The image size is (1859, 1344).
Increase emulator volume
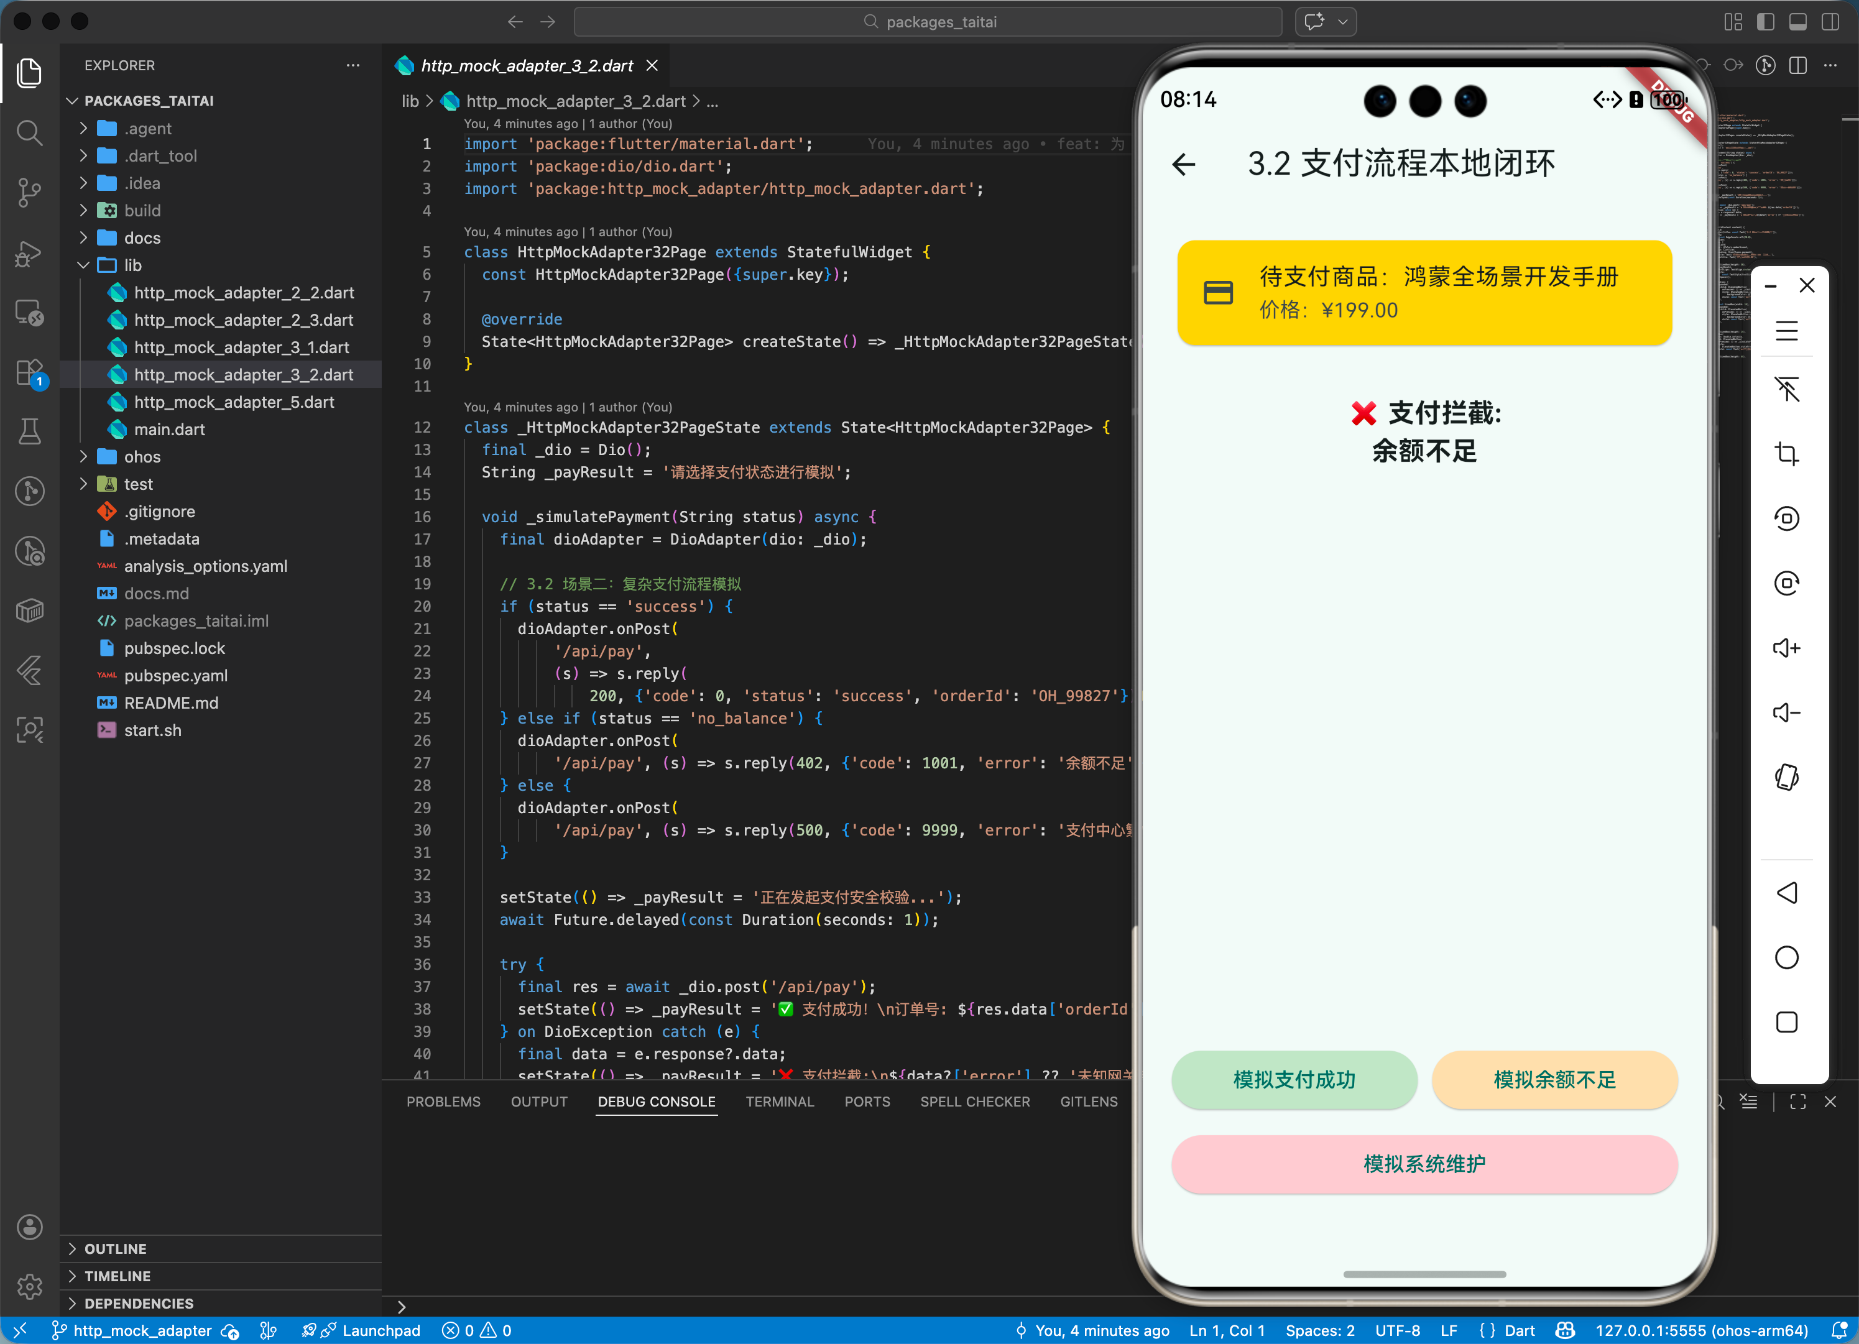(x=1787, y=647)
